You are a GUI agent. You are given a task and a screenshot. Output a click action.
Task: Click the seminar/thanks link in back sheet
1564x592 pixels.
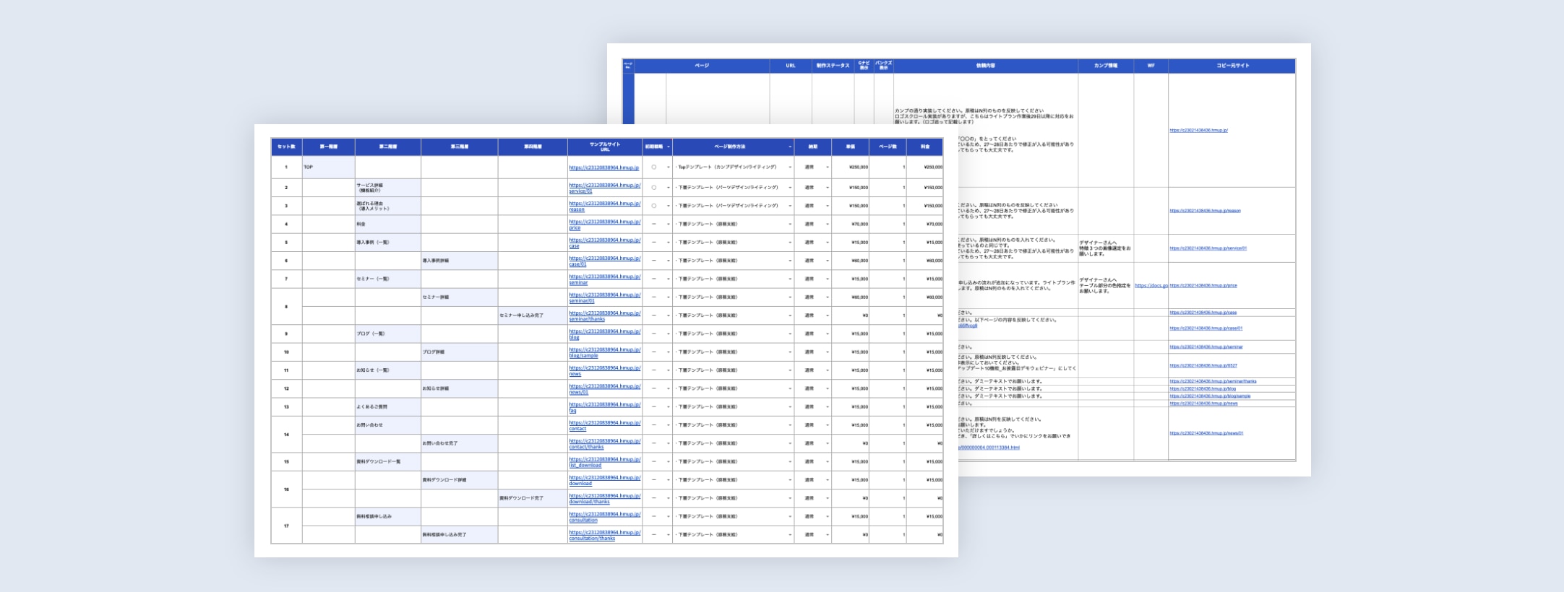1213,381
